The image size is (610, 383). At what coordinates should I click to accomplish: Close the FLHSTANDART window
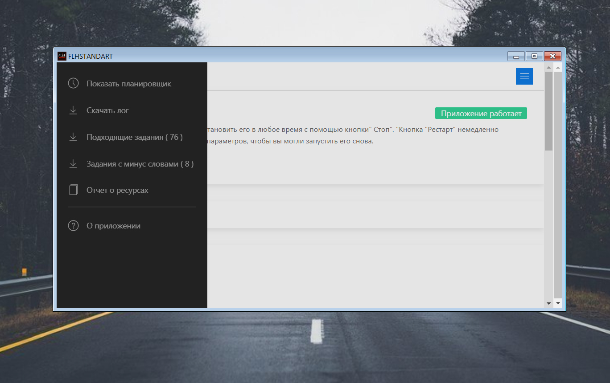[552, 56]
